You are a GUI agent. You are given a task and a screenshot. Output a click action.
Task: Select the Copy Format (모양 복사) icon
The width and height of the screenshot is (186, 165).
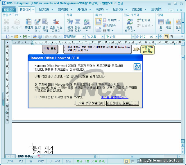point(37,22)
